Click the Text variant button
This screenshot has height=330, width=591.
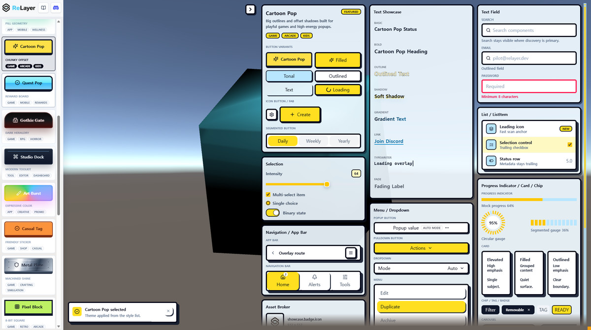coord(289,90)
